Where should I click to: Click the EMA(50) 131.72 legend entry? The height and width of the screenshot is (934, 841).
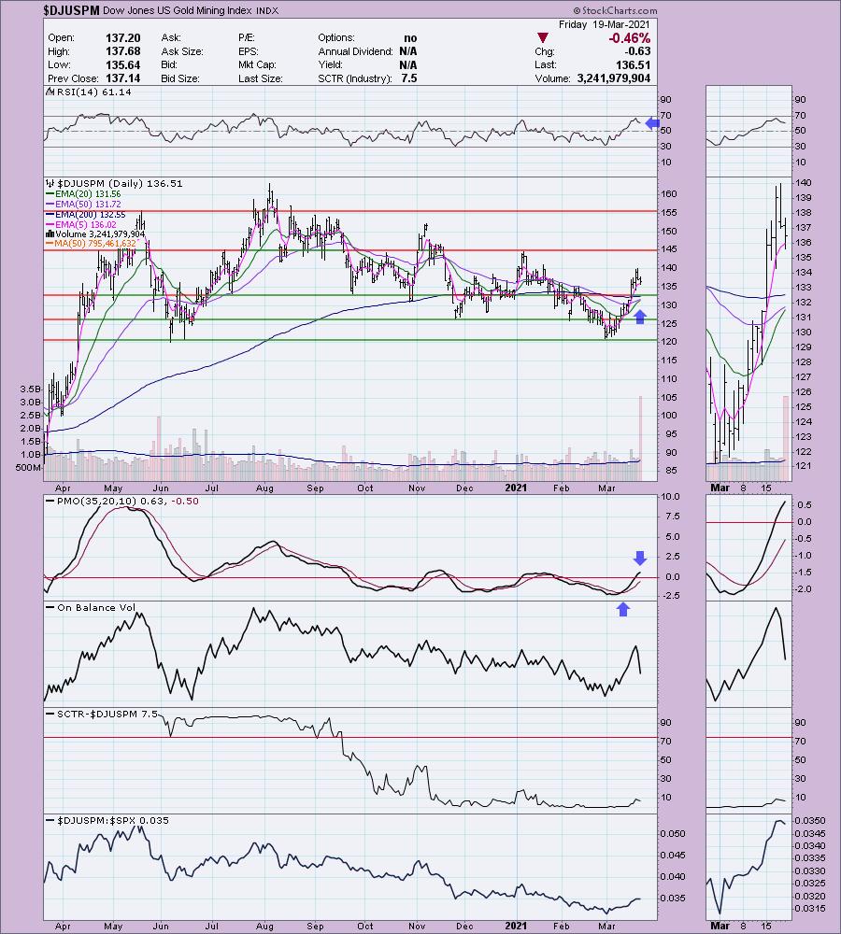click(88, 204)
